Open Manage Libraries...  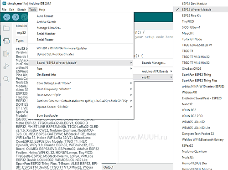[x=81, y=28]
